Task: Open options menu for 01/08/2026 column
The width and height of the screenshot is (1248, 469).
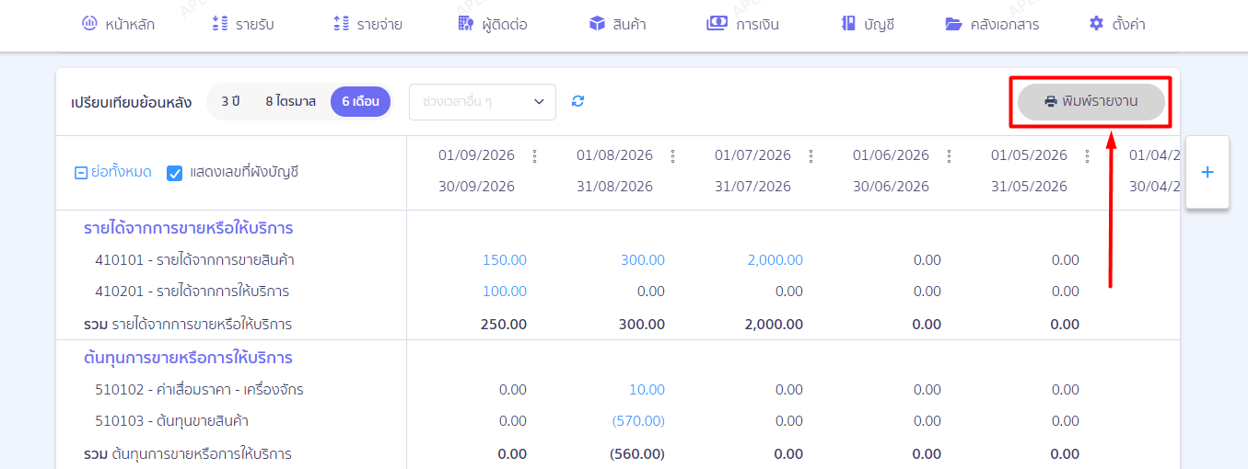Action: (672, 156)
